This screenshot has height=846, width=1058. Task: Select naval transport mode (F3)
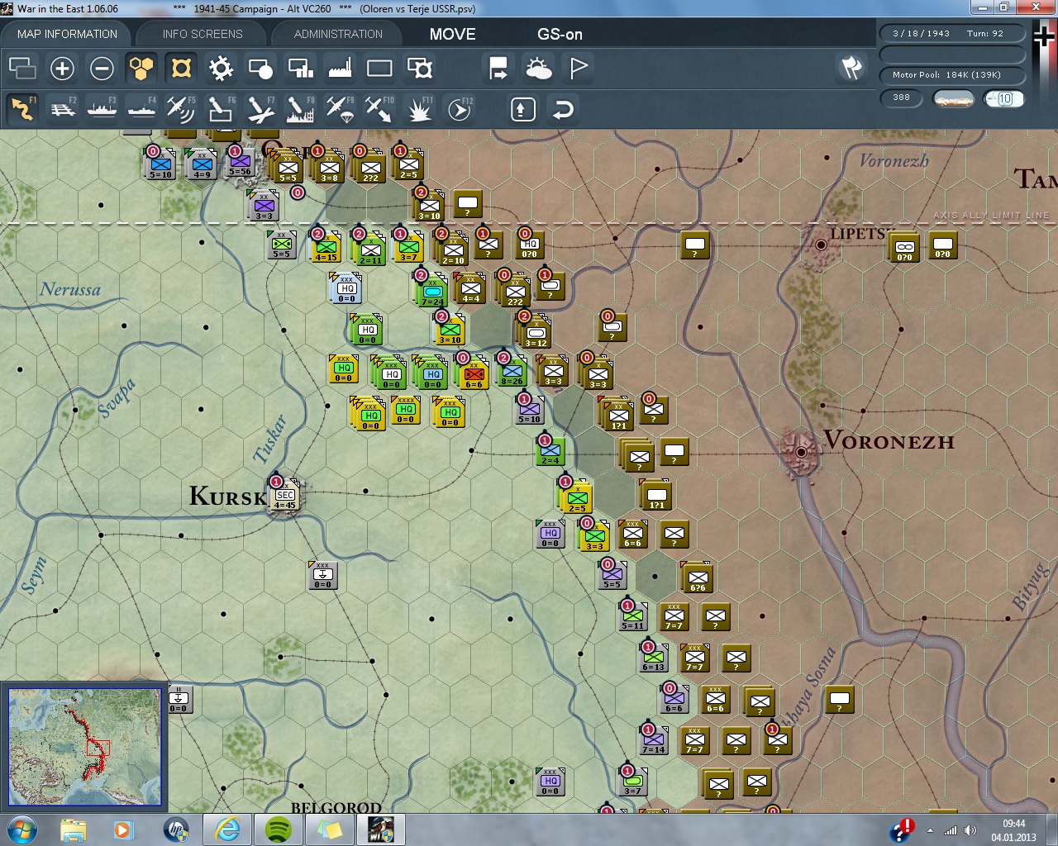point(102,109)
